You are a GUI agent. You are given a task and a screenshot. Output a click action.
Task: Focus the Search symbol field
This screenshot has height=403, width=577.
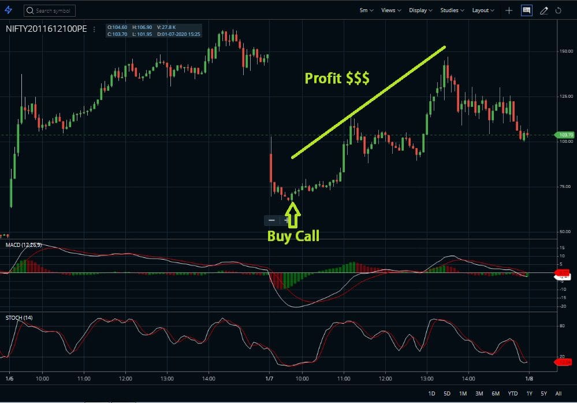[50, 10]
